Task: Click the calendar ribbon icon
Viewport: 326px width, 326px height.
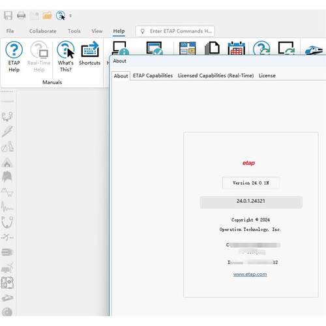Action: click(236, 48)
